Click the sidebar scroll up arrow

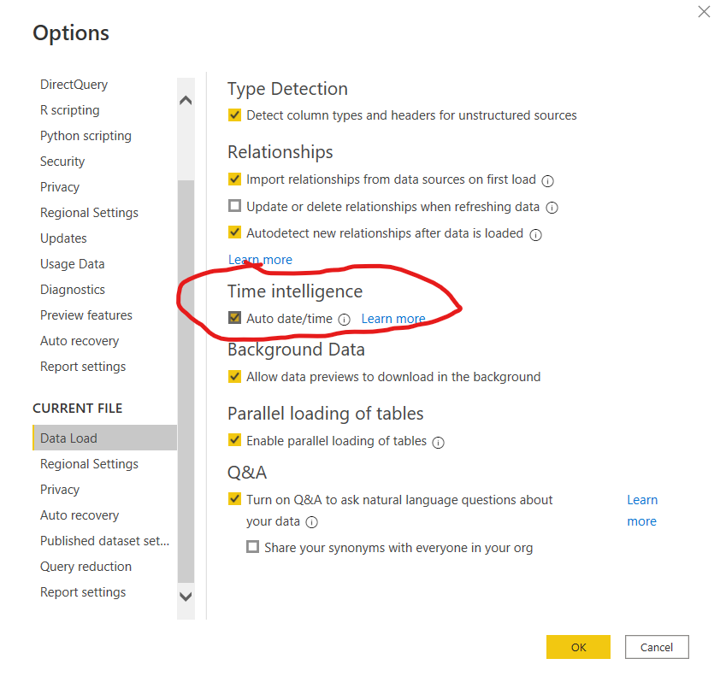[186, 100]
